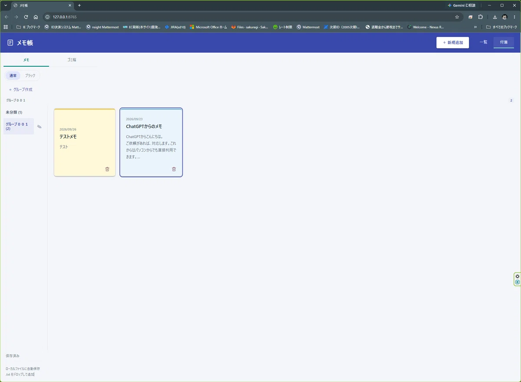
Task: Open the ID決済システム Matt... bookmark
Action: (63, 27)
